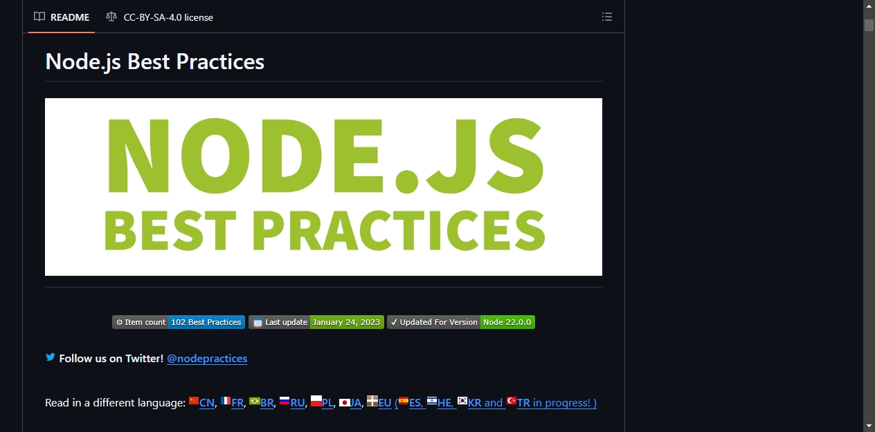Click the Last update January 24, 2023 badge
875x432 pixels.
(316, 322)
